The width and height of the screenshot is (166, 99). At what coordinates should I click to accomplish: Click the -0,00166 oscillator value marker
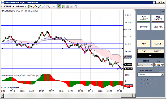tap(128, 86)
